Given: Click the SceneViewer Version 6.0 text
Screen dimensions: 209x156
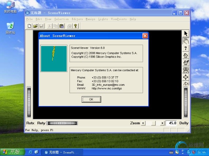Looking at the screenshot, I should pyautogui.click(x=88, y=48).
